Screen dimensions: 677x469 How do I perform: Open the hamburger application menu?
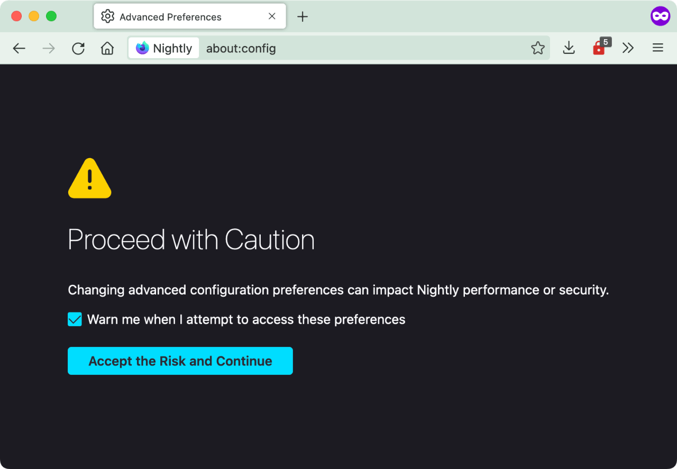tap(657, 48)
